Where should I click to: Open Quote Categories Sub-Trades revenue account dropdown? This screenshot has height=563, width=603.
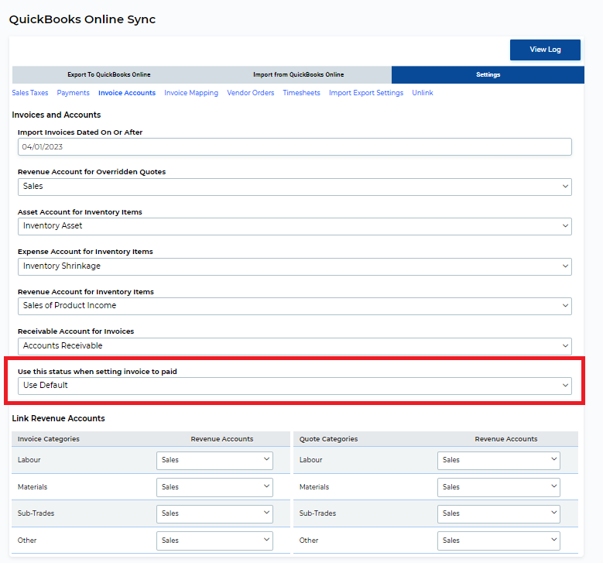[499, 513]
